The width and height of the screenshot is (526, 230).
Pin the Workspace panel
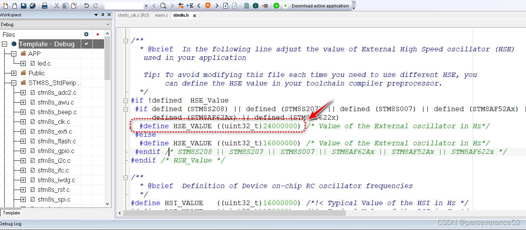click(103, 15)
